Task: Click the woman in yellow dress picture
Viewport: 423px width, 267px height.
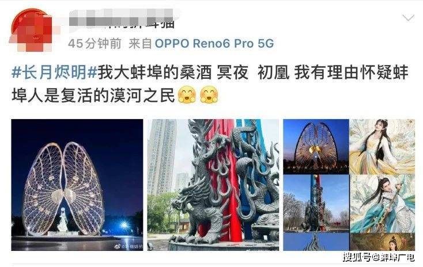Action: pos(382,147)
